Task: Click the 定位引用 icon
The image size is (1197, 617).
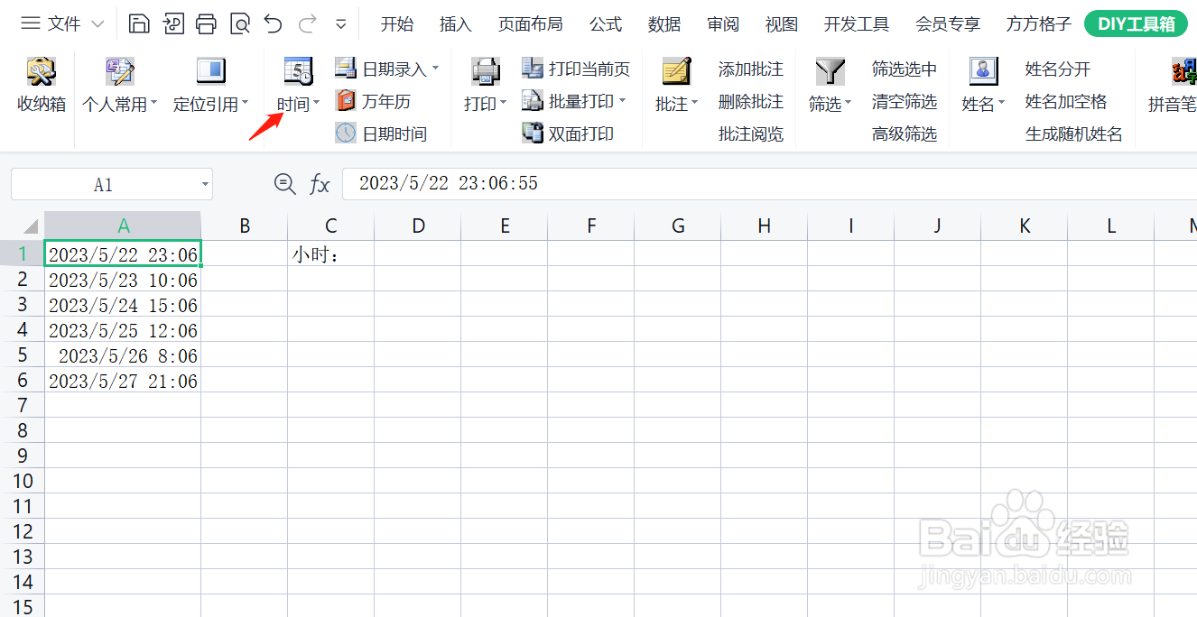Action: 210,71
